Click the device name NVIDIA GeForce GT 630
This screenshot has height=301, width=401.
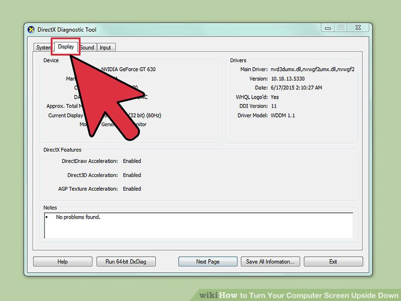pos(128,69)
